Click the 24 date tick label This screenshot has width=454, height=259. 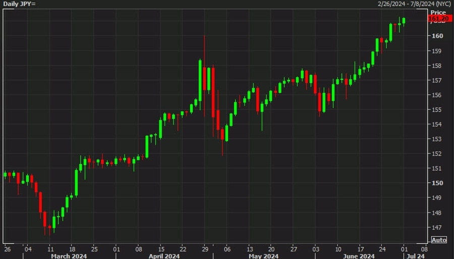(382, 249)
